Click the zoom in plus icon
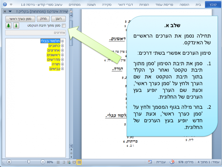222x167 pixels. [9, 162]
